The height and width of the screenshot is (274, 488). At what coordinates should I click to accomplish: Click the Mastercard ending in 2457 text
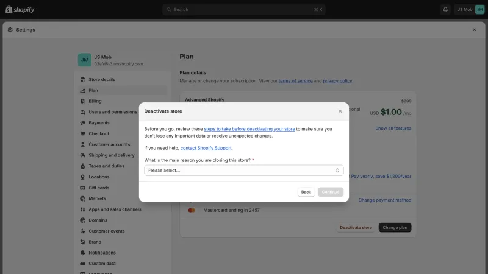pos(232,210)
